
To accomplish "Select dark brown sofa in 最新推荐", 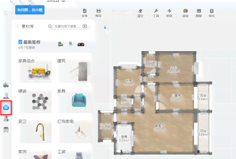I will [81, 44].
